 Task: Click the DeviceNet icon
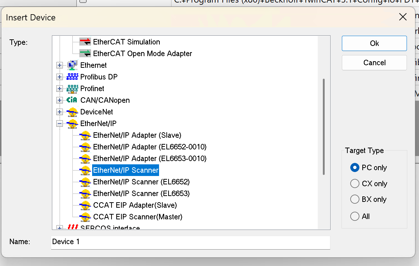tap(72, 112)
